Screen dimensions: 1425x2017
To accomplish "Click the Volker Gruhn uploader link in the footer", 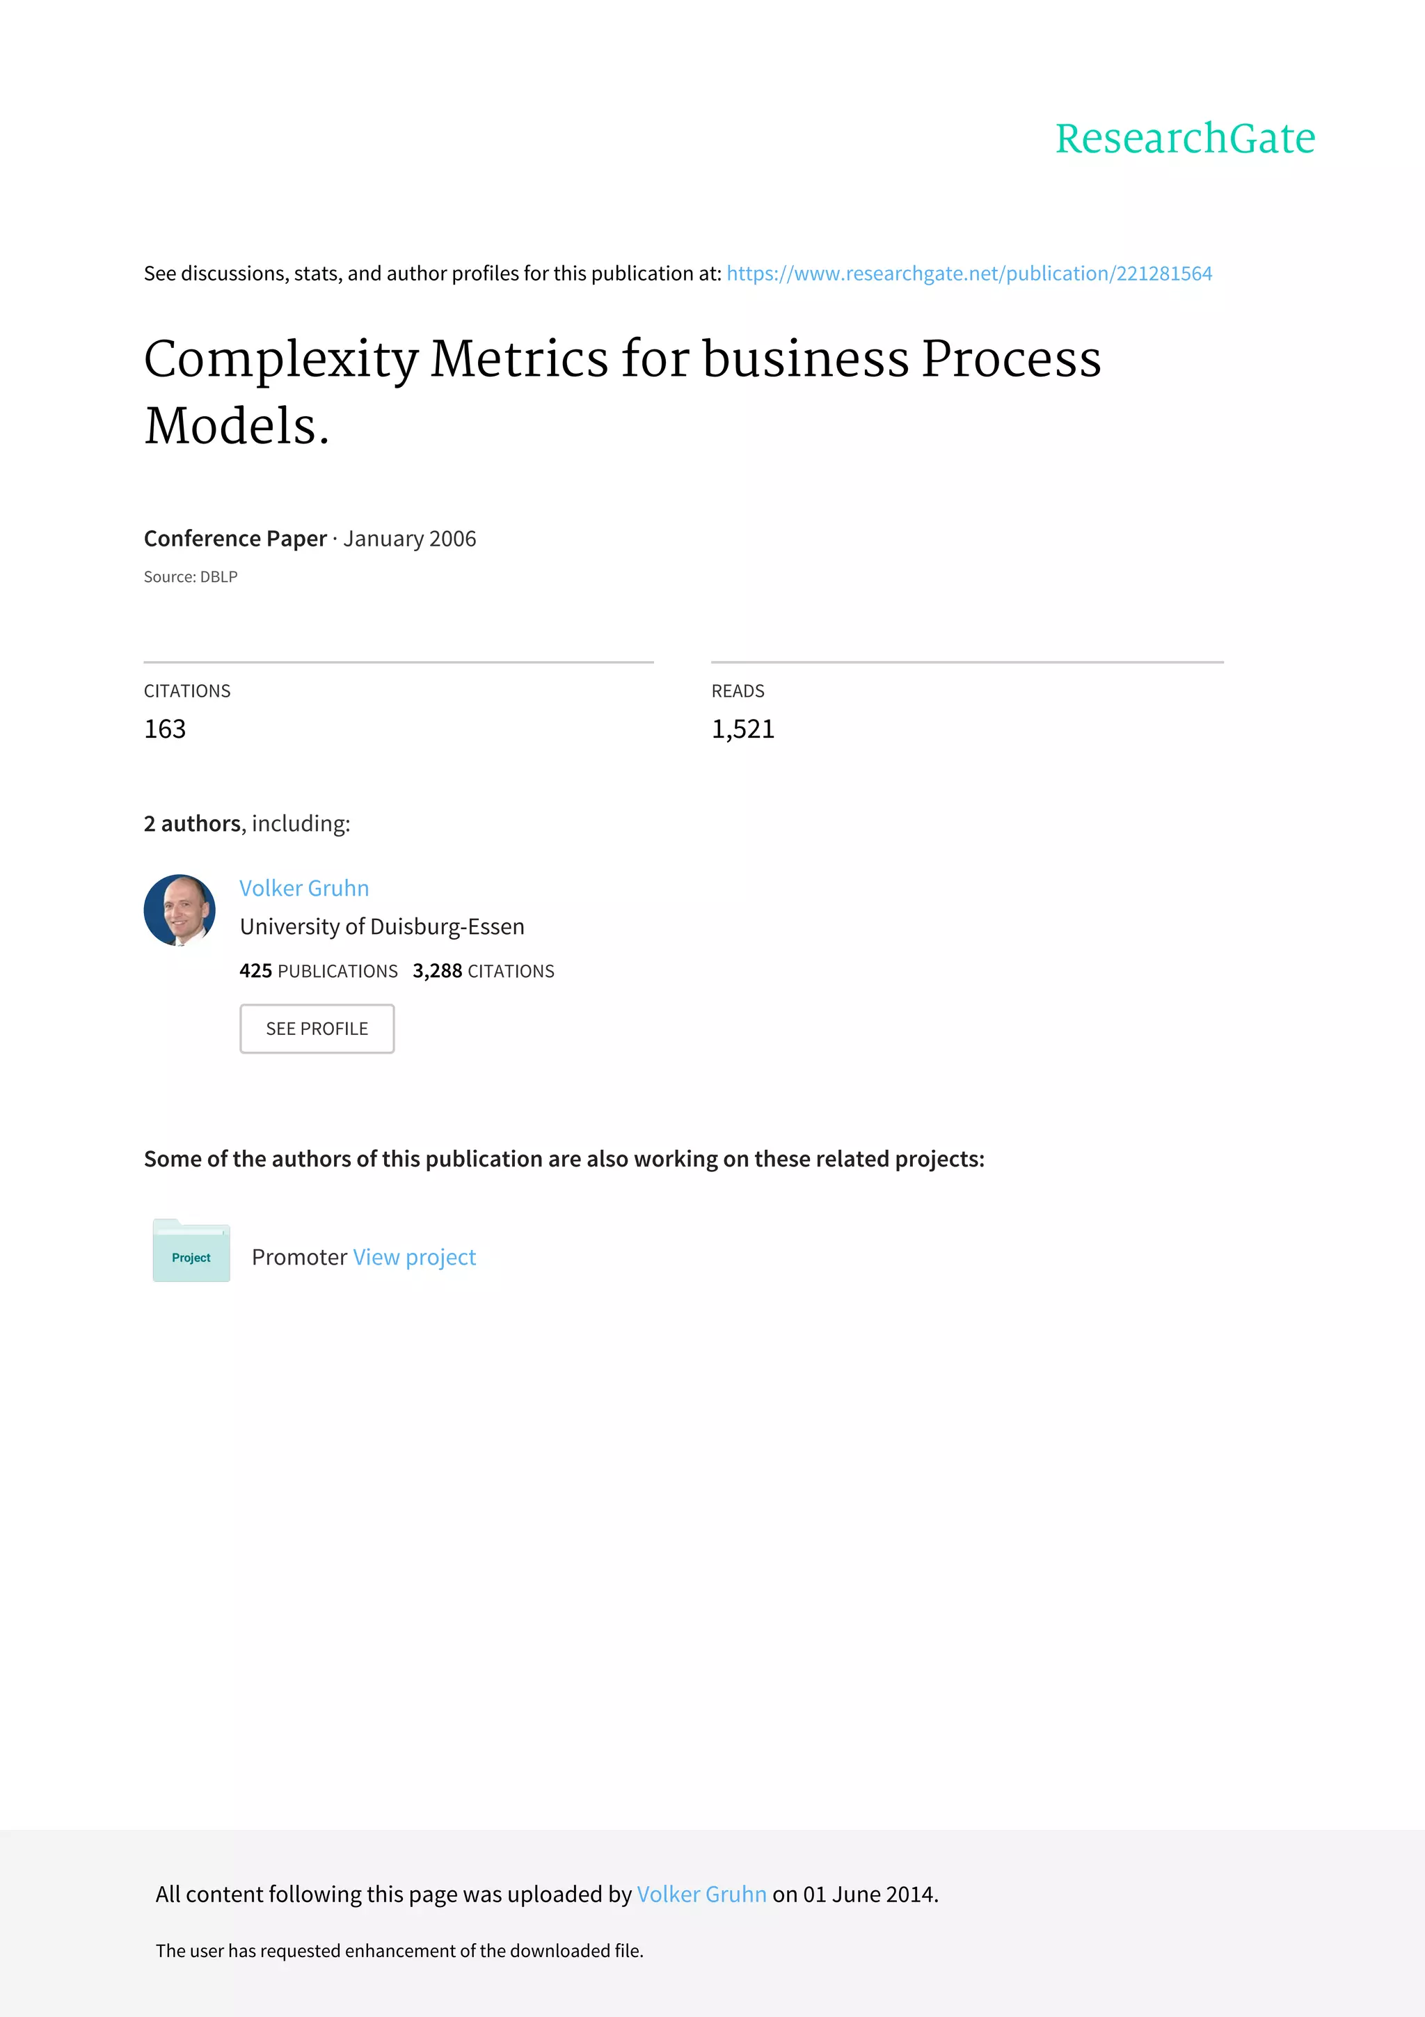I will pos(701,1894).
